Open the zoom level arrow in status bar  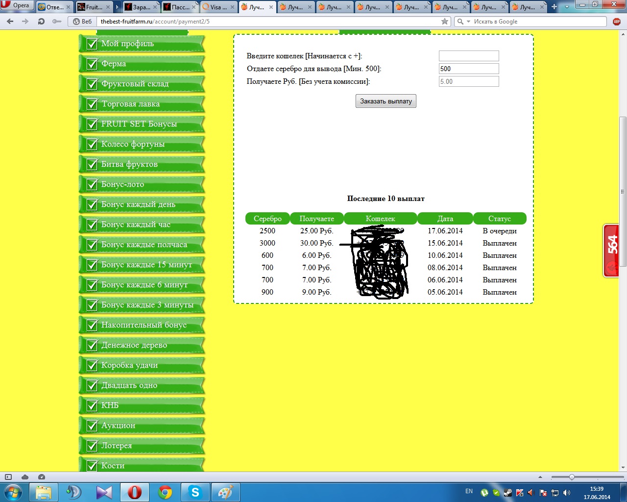tap(540, 477)
